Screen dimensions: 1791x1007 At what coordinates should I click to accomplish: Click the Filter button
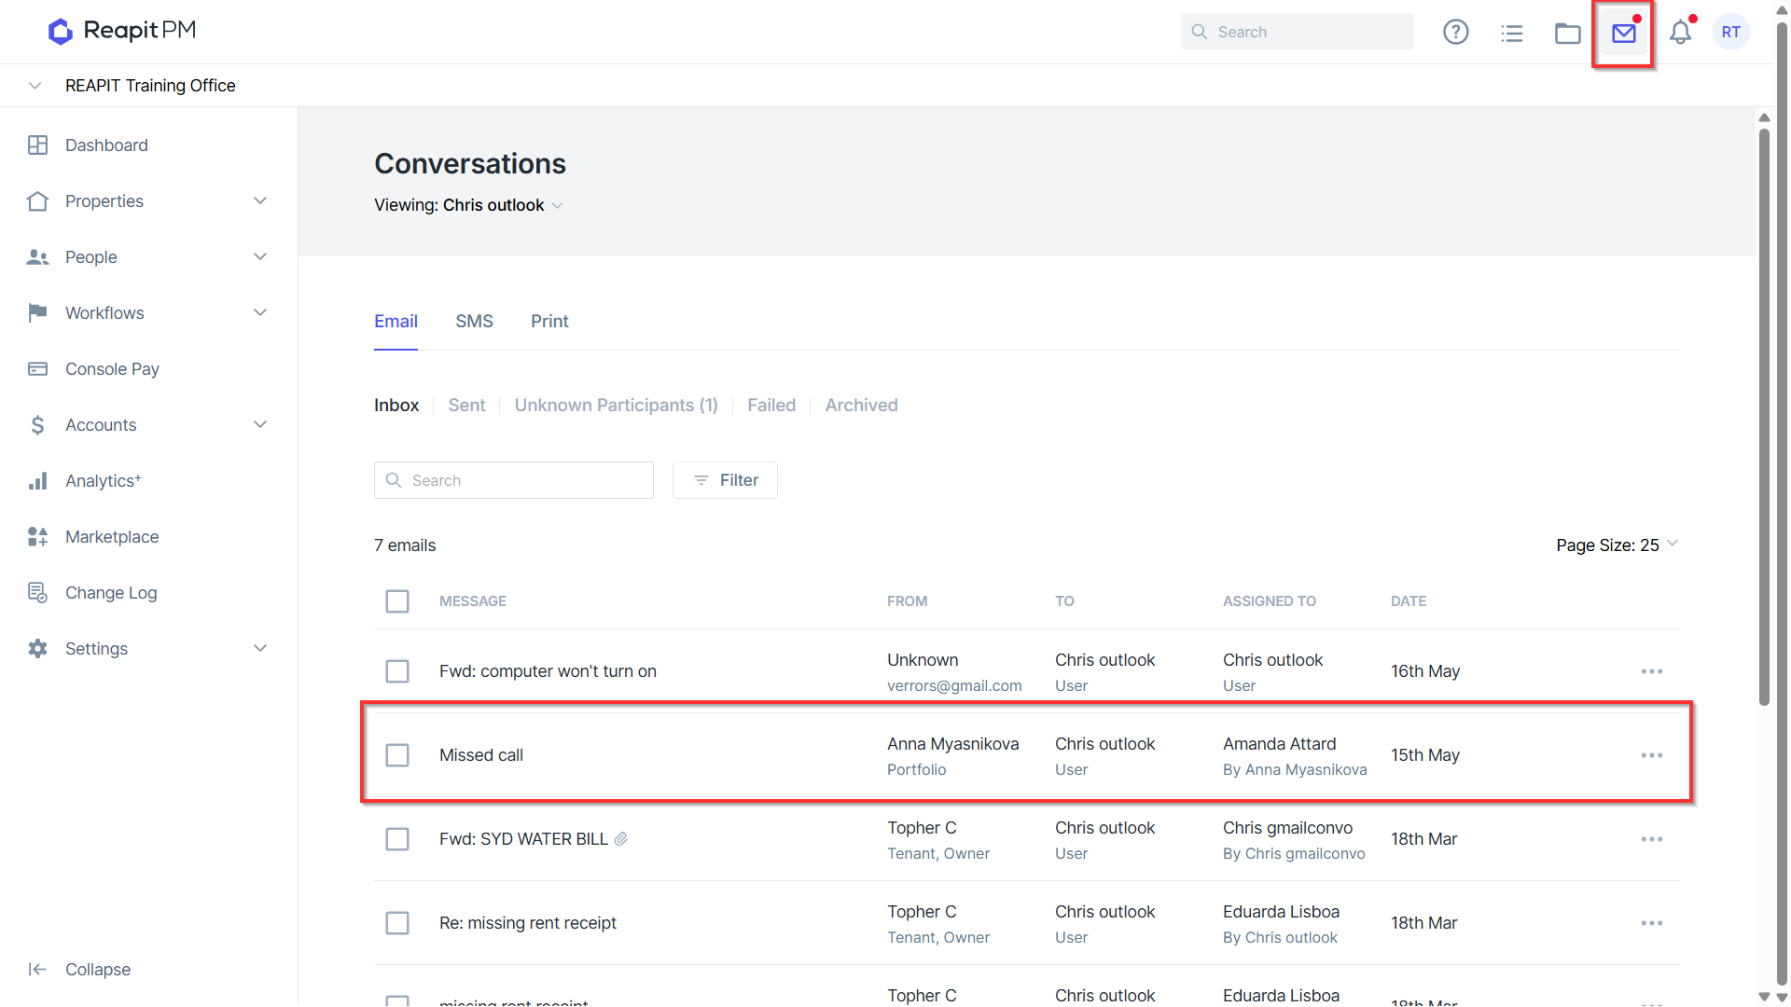click(x=725, y=480)
